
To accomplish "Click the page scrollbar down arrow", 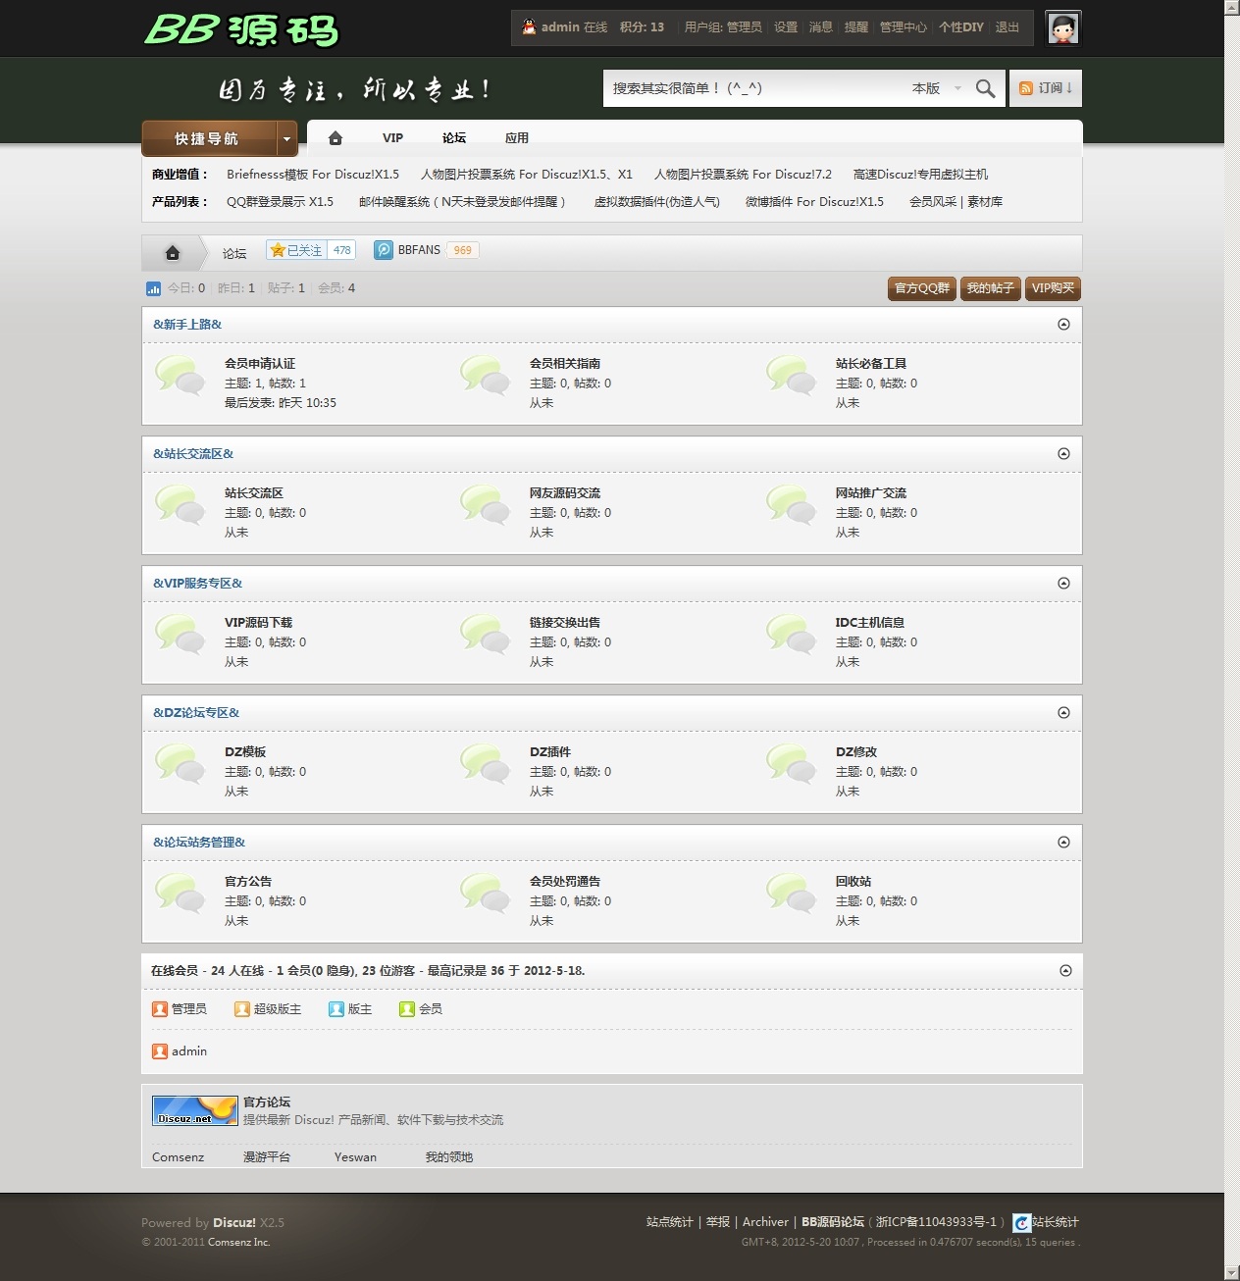I will (1232, 1272).
